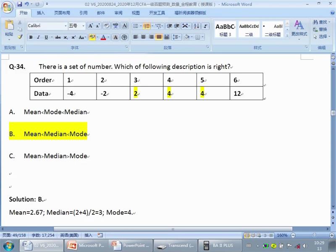Open Word help question mark

(x=333, y=13)
